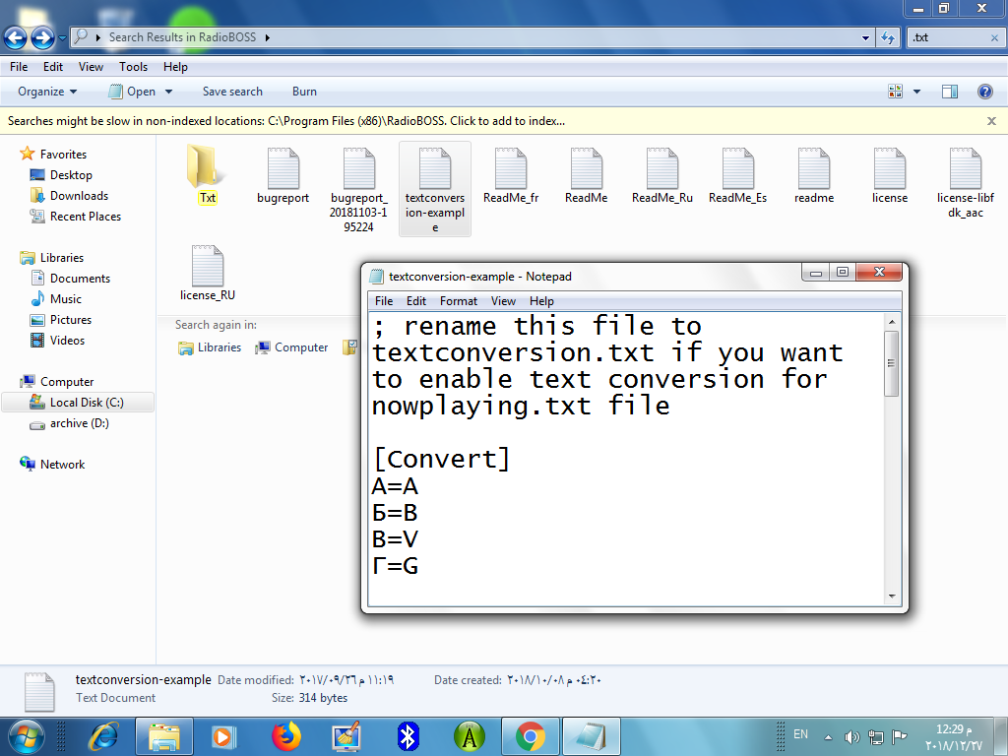The height and width of the screenshot is (756, 1008).
Task: Click Notepad vertical scrollbar thumb
Action: [x=891, y=363]
